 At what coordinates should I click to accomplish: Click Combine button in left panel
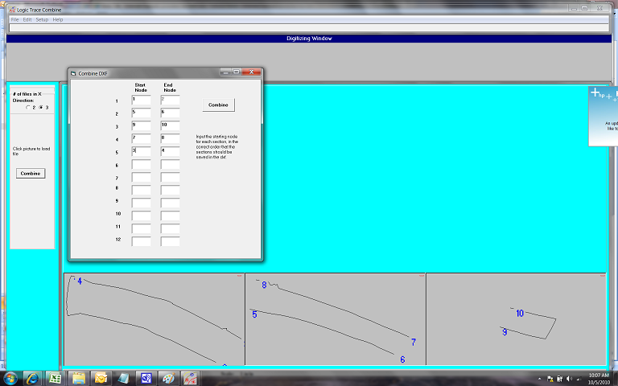pos(31,174)
